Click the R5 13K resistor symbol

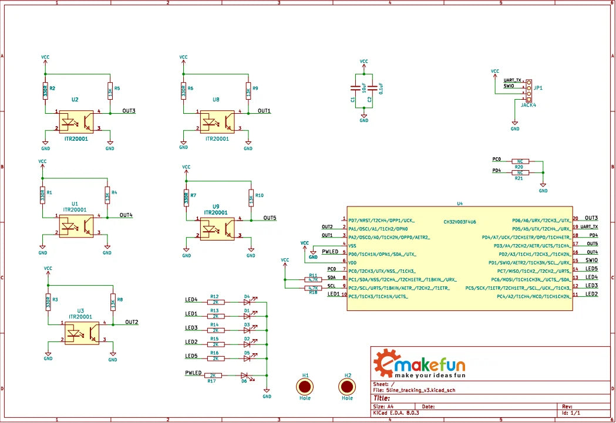coord(110,92)
